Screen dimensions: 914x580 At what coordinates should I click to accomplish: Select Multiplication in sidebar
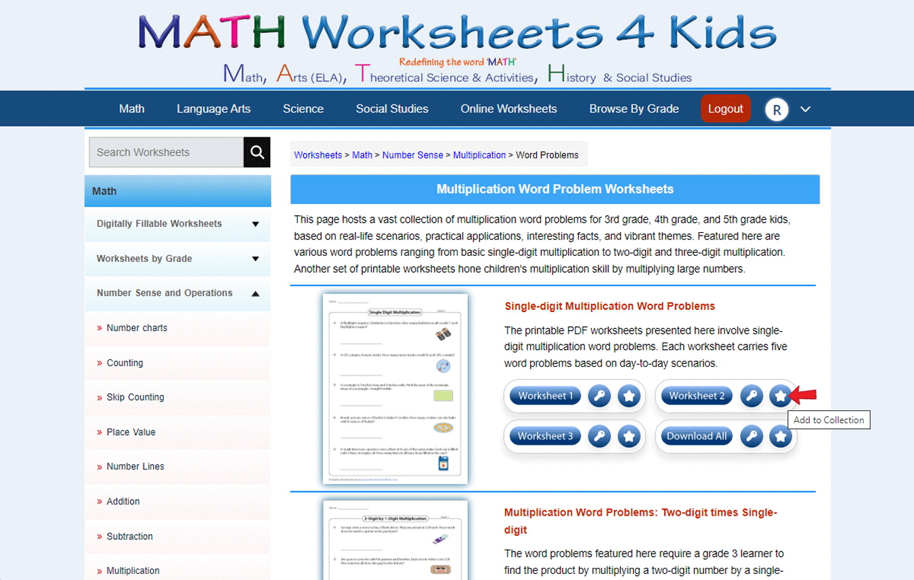pos(133,571)
